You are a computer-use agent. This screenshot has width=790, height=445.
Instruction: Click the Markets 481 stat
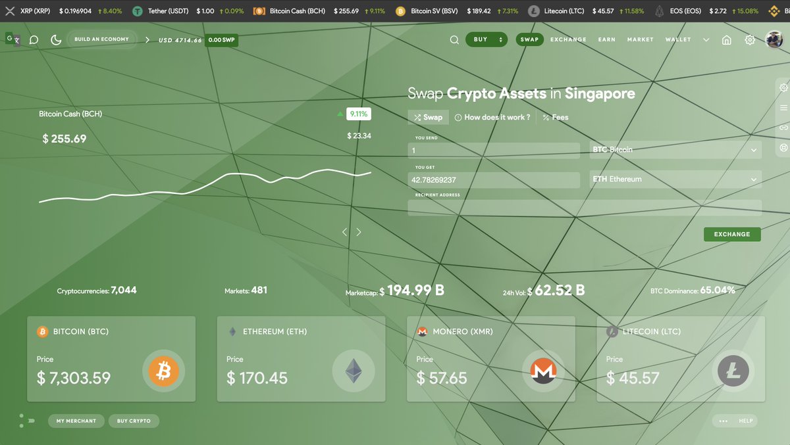click(x=246, y=290)
